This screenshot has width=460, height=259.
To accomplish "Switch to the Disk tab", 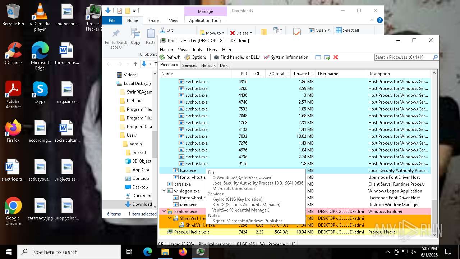I will point(224,65).
